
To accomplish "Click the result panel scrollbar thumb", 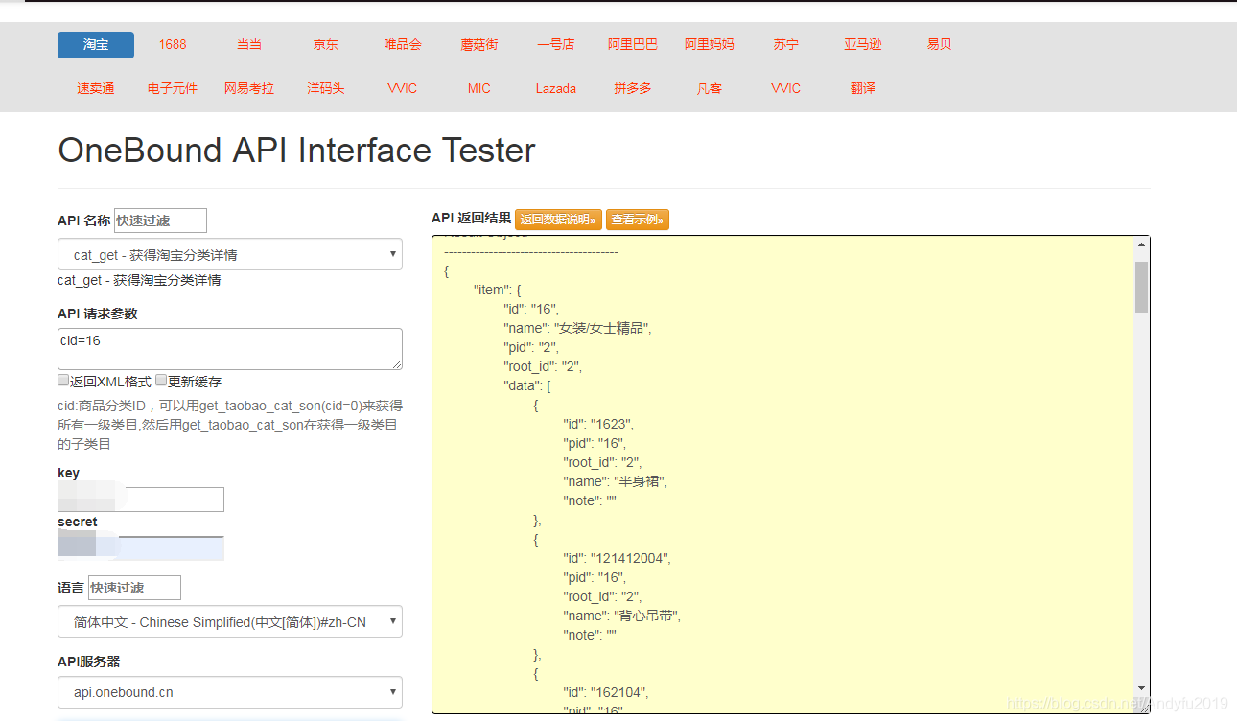I will tap(1141, 287).
